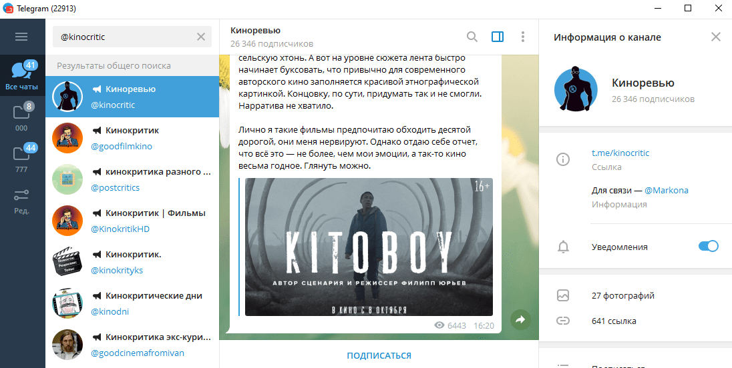The image size is (732, 368).
Task: Toggle the right info panel icon
Action: pyautogui.click(x=497, y=37)
